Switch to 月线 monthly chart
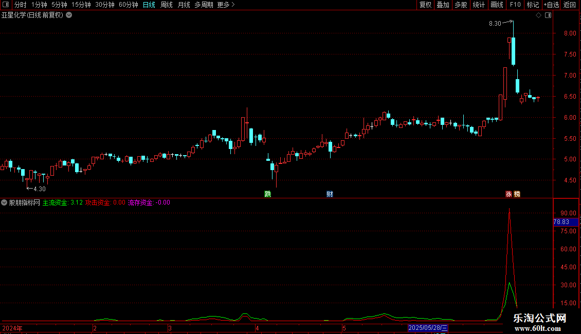 point(184,5)
